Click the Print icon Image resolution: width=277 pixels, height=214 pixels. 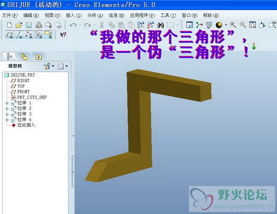pos(39,25)
